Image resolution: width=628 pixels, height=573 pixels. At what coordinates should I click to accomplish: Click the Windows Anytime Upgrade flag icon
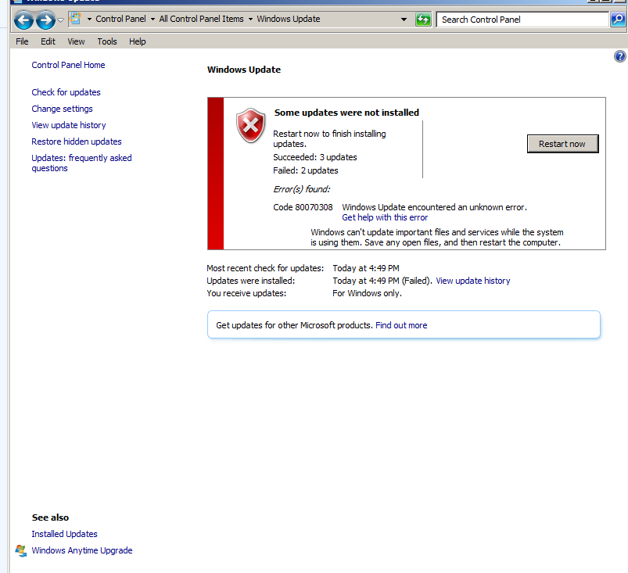coord(21,550)
